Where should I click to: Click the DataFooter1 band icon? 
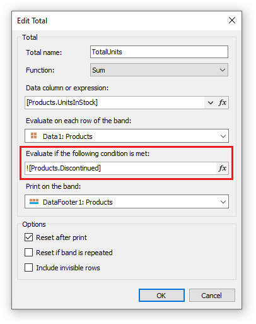click(34, 201)
